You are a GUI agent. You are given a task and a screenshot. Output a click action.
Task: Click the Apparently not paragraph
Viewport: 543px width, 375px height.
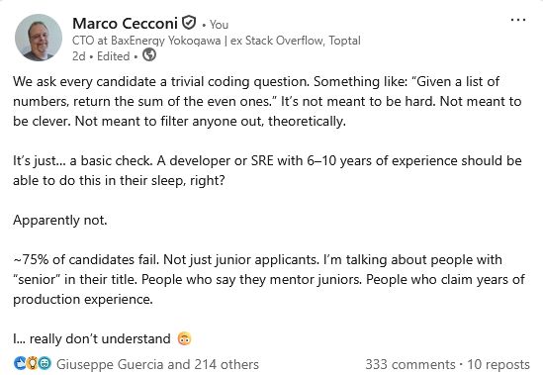click(60, 221)
